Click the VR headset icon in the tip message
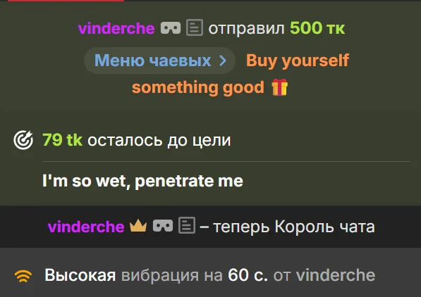This screenshot has height=297, width=421. pos(171,28)
